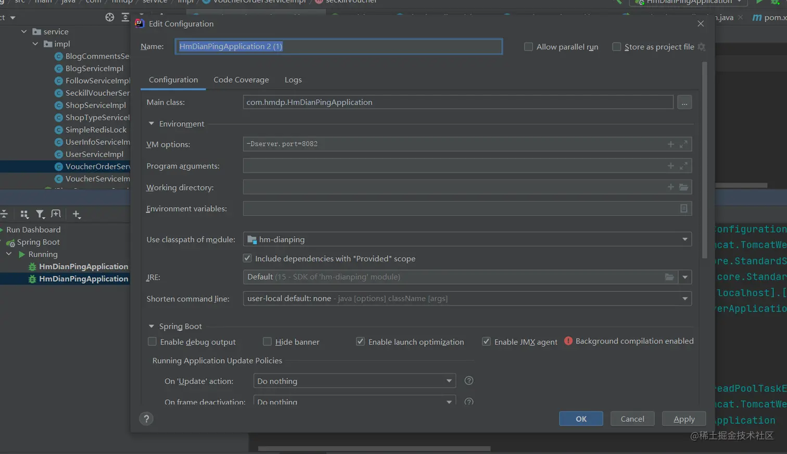The width and height of the screenshot is (787, 454).
Task: Expand the VM options field editor
Action: point(683,144)
